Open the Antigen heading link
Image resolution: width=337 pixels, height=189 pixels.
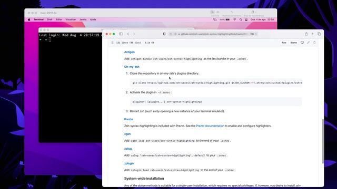(x=130, y=52)
